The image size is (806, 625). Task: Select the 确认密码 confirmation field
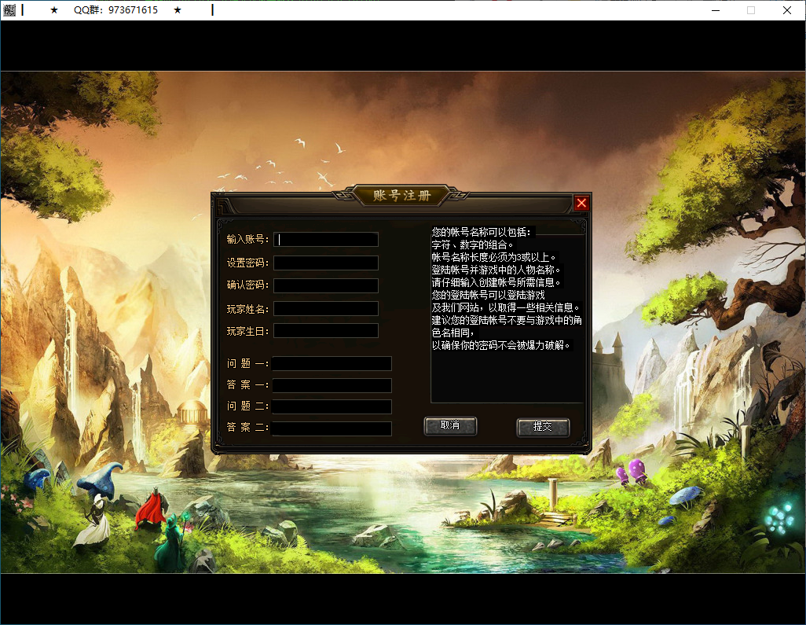point(326,285)
